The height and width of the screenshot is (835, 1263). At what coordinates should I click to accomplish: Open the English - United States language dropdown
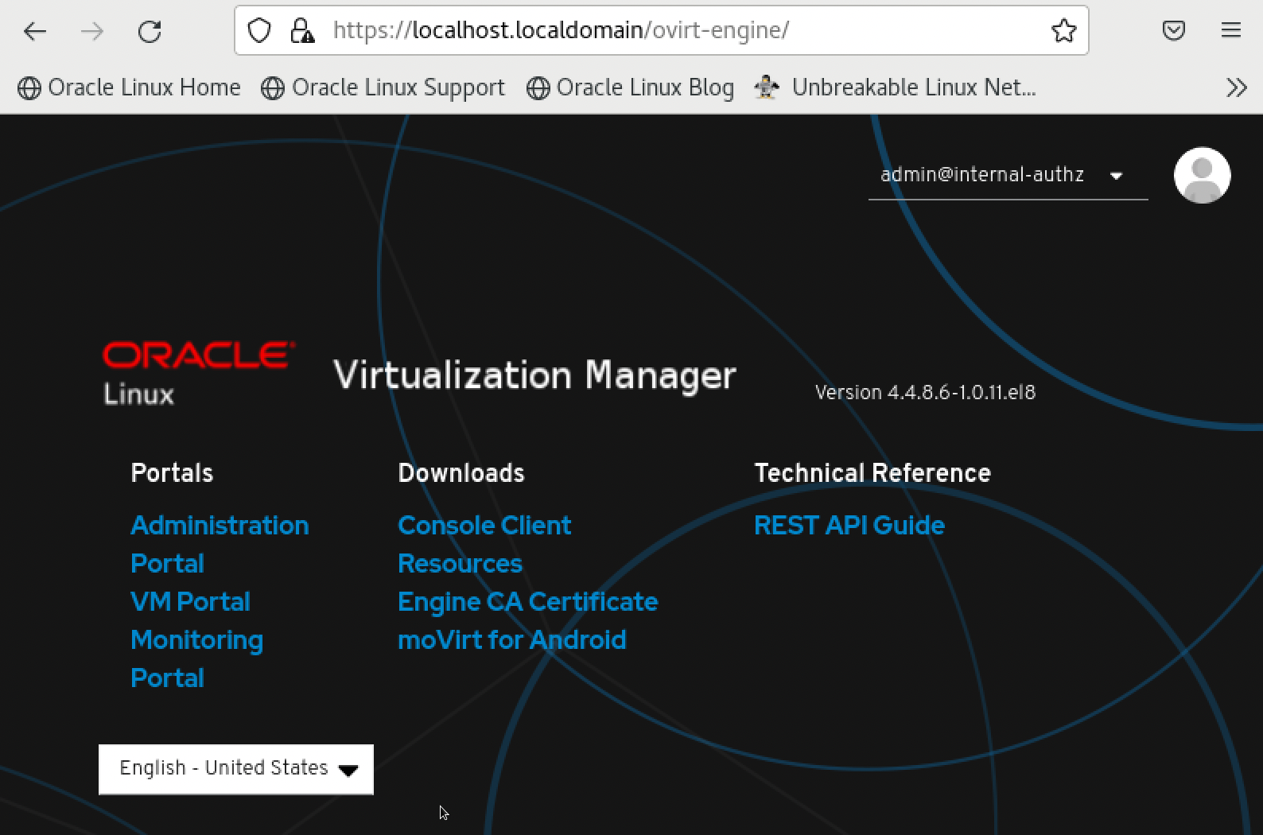click(x=236, y=769)
